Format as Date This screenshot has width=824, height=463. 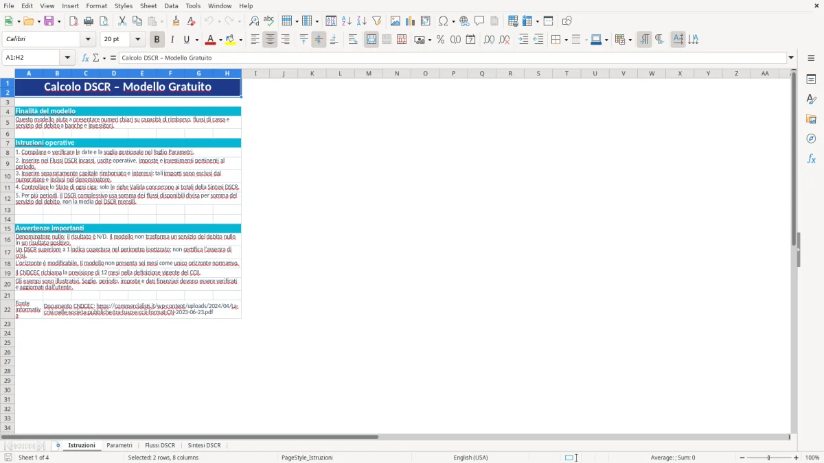coord(470,40)
